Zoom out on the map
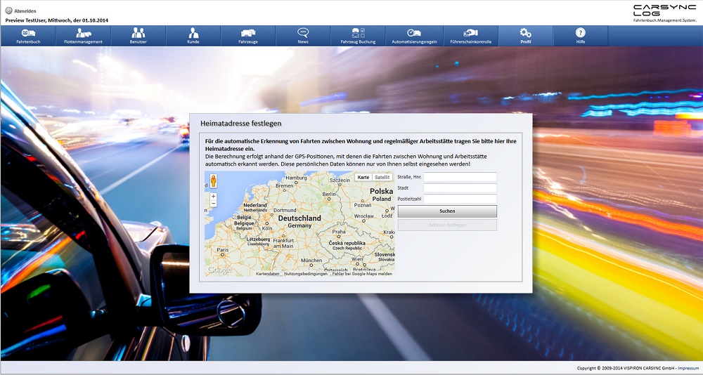This screenshot has width=703, height=375. pyautogui.click(x=214, y=204)
